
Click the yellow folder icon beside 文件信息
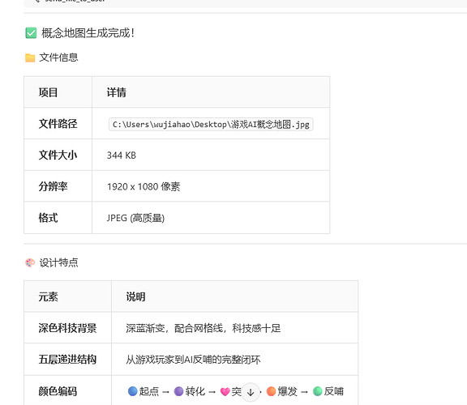click(30, 58)
